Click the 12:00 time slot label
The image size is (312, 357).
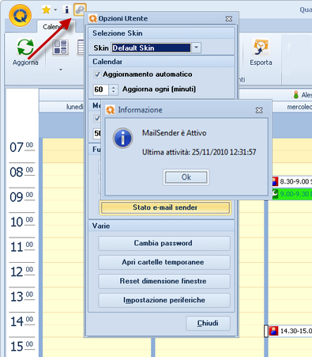pyautogui.click(x=21, y=272)
